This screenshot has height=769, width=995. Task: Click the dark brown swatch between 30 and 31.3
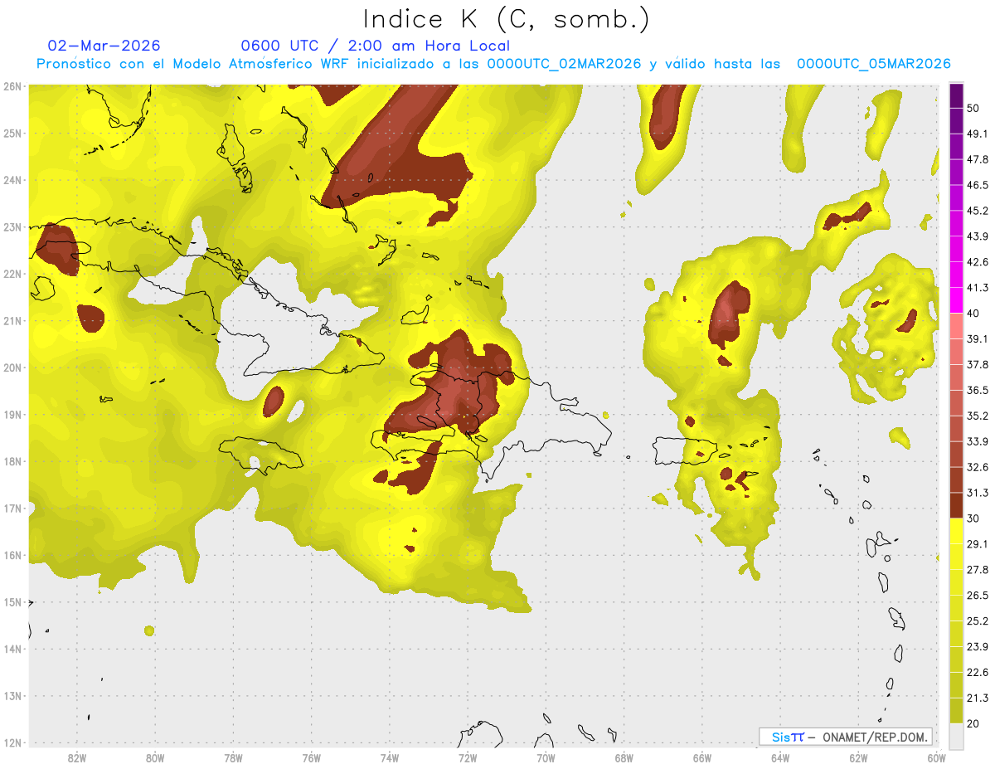(956, 505)
